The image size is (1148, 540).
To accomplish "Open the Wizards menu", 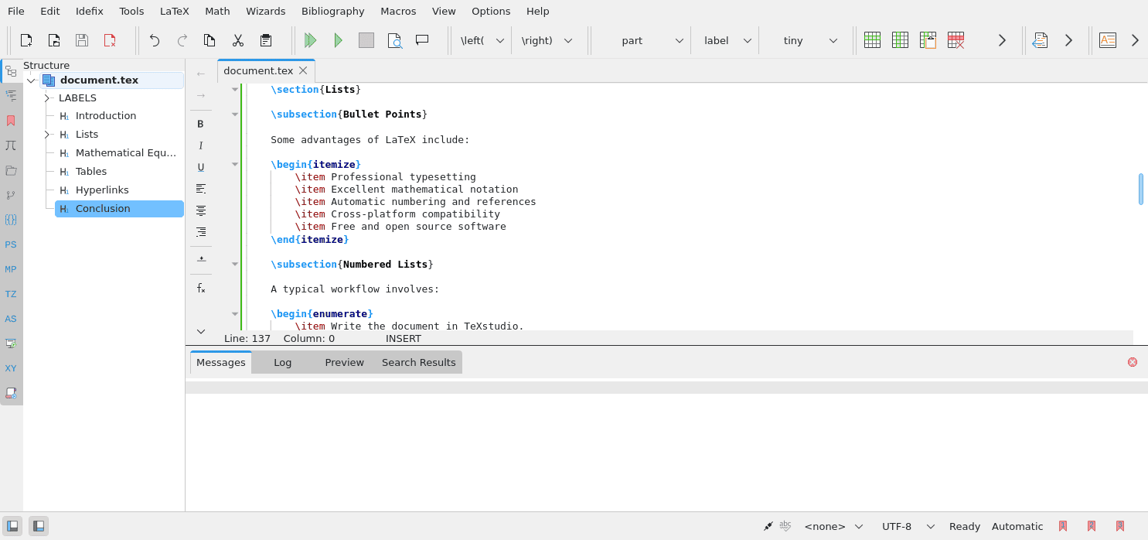I will (265, 11).
